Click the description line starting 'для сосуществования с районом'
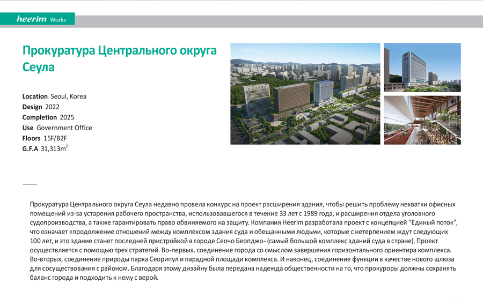The image size is (483, 299). click(243, 268)
